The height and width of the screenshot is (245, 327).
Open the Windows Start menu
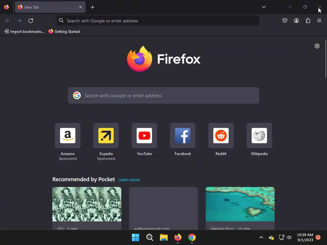tap(135, 237)
